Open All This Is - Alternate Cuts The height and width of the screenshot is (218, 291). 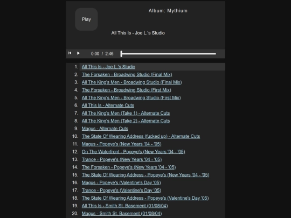[x=108, y=106]
